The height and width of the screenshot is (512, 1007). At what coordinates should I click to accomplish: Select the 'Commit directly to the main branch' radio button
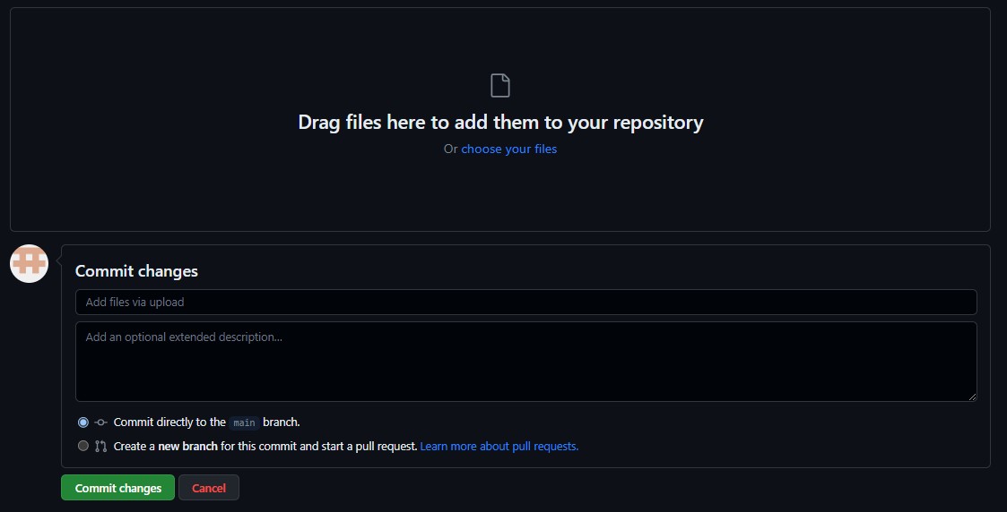pos(83,422)
